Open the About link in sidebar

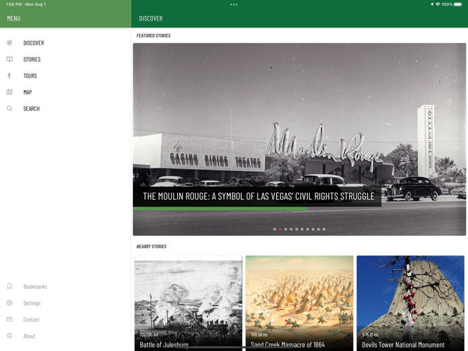click(x=66, y=336)
